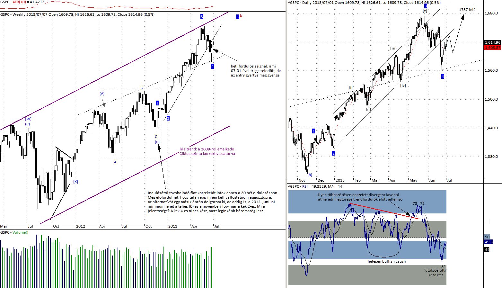
Task: Click the black 44 RSI moving-average tag
Action: pyautogui.click(x=487, y=249)
